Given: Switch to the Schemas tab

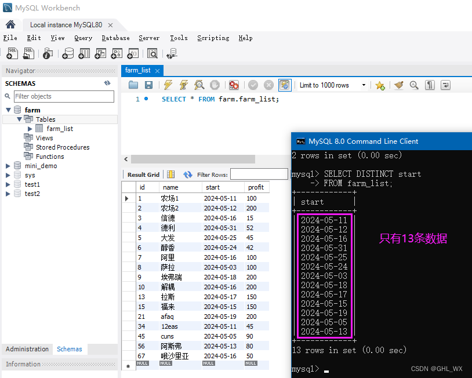Looking at the screenshot, I should coord(70,349).
